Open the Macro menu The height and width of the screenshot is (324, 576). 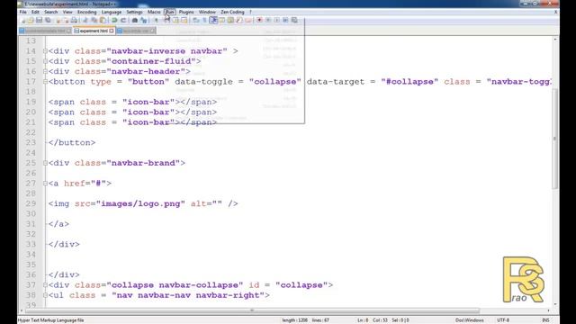(x=154, y=12)
